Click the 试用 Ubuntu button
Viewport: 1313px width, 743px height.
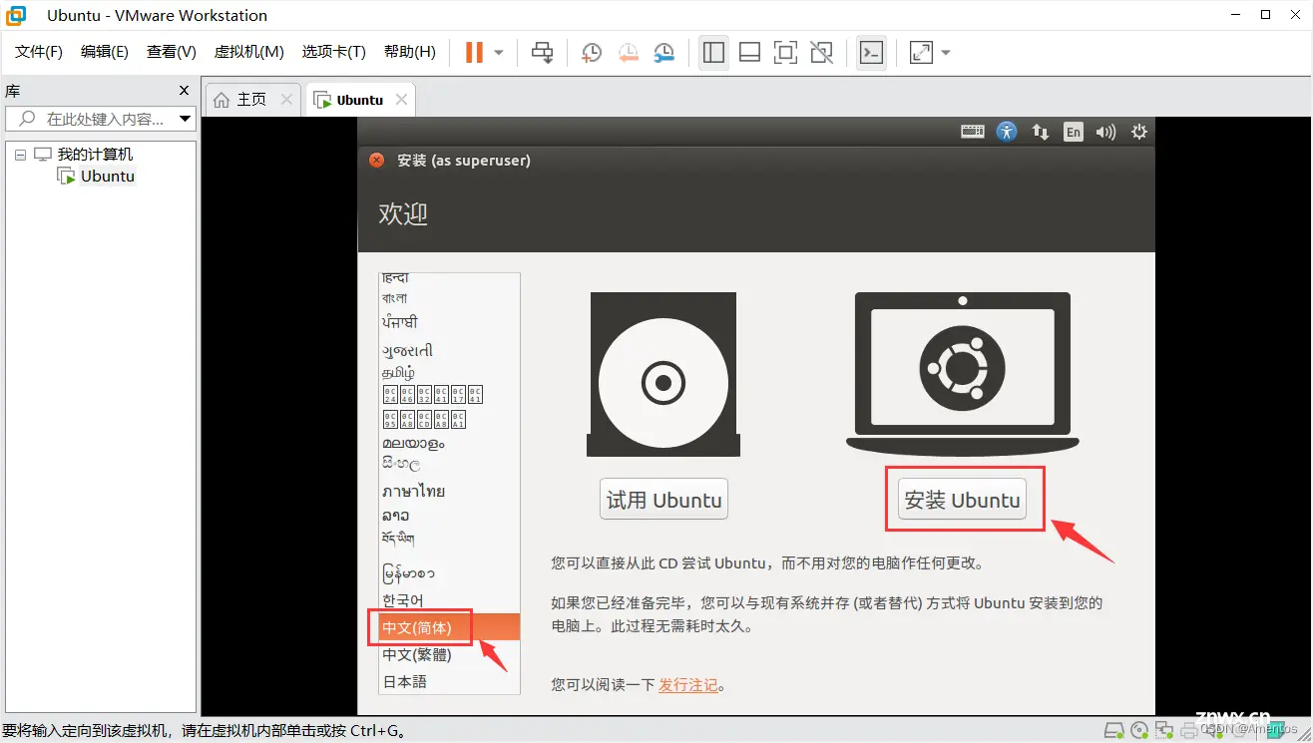tap(664, 500)
